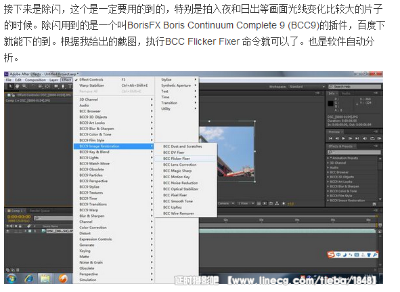Switch to the Audio panel tab
The height and width of the screenshot is (292, 400).
(x=346, y=93)
